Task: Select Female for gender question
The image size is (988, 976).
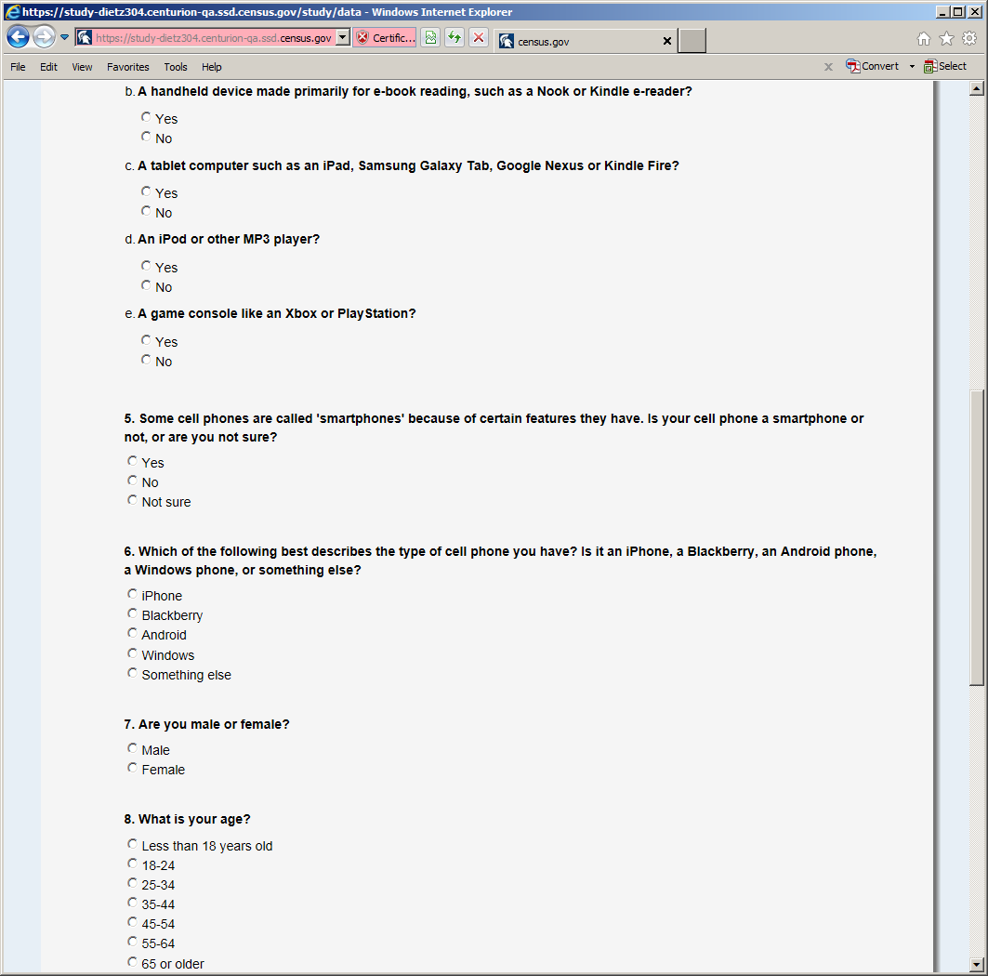Action: 133,768
